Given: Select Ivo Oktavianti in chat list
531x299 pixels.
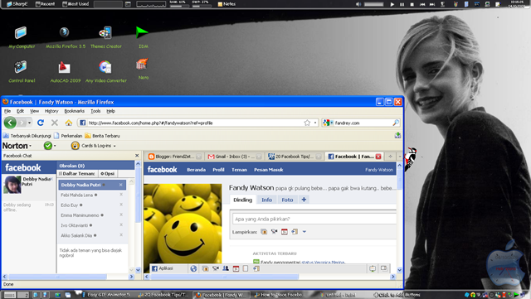Looking at the screenshot, I should 92,225.
